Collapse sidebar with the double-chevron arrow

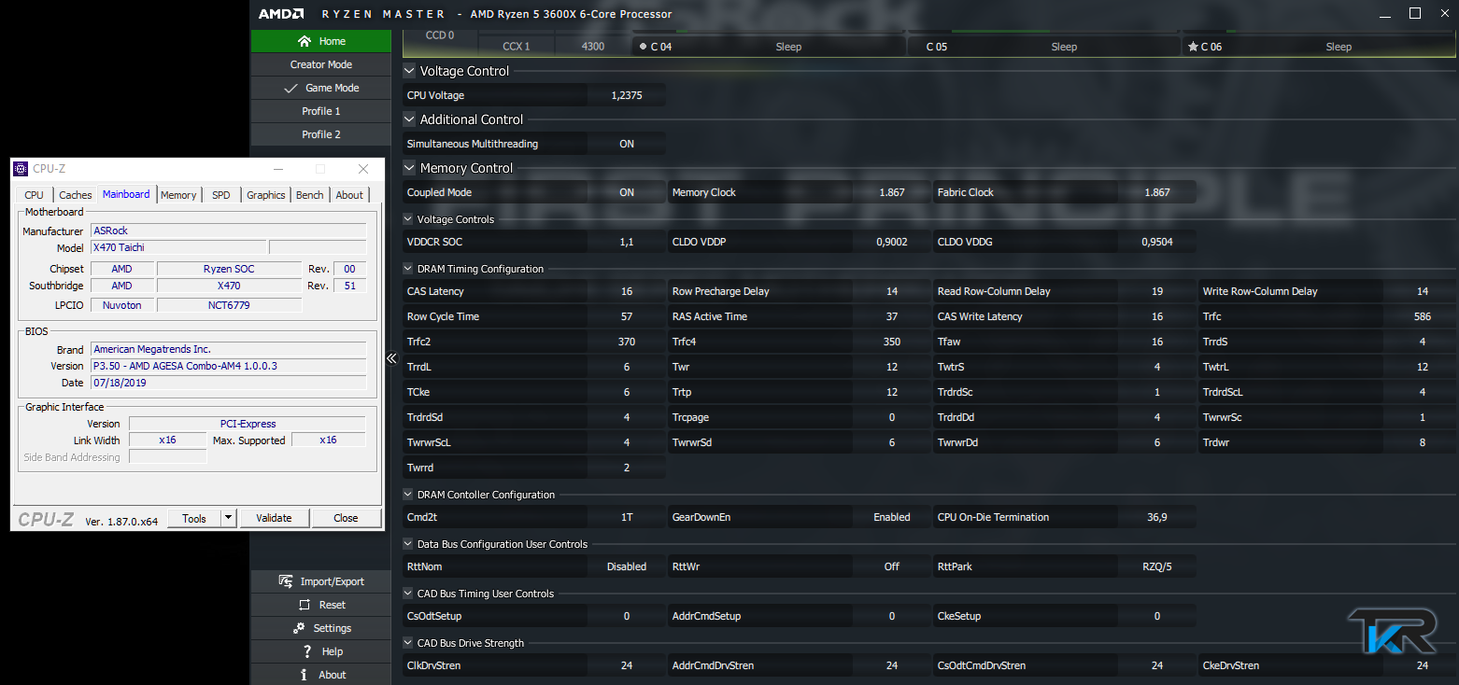tap(391, 358)
